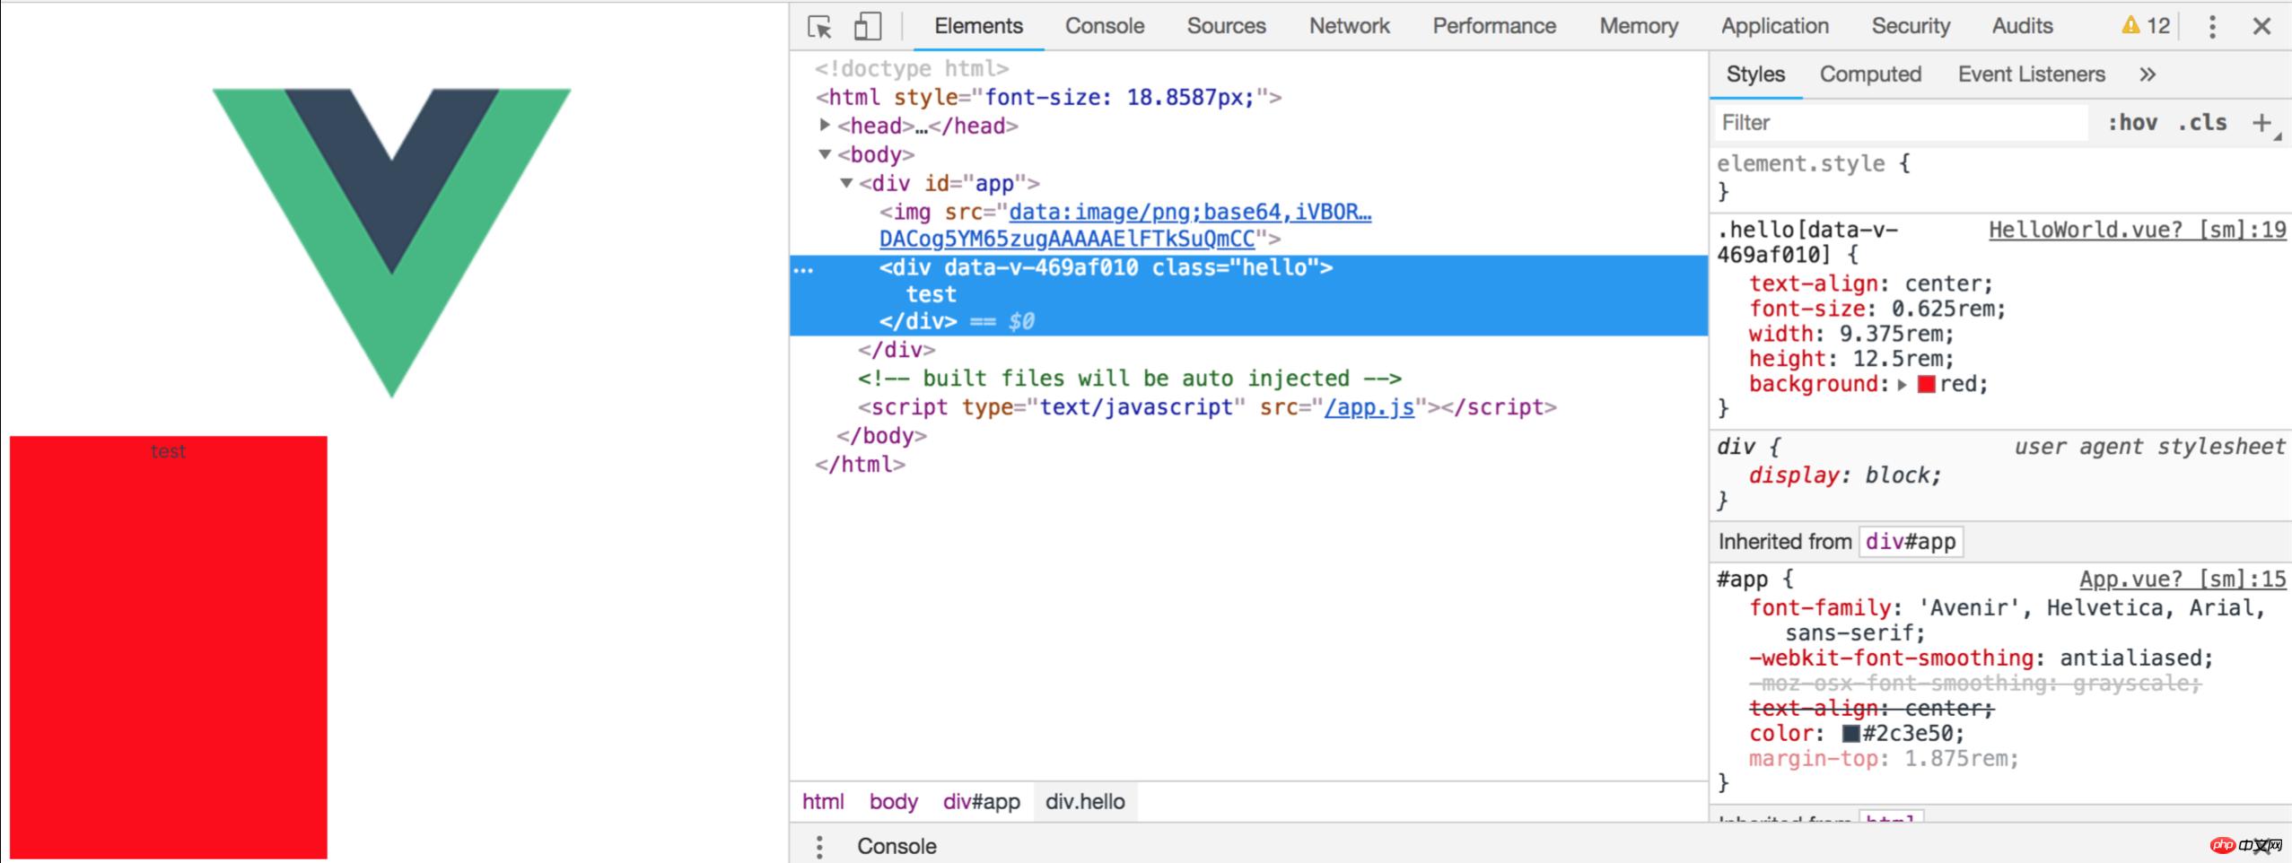Toggle the :hov element state panel
Screen dimensions: 2292x863
2132,123
